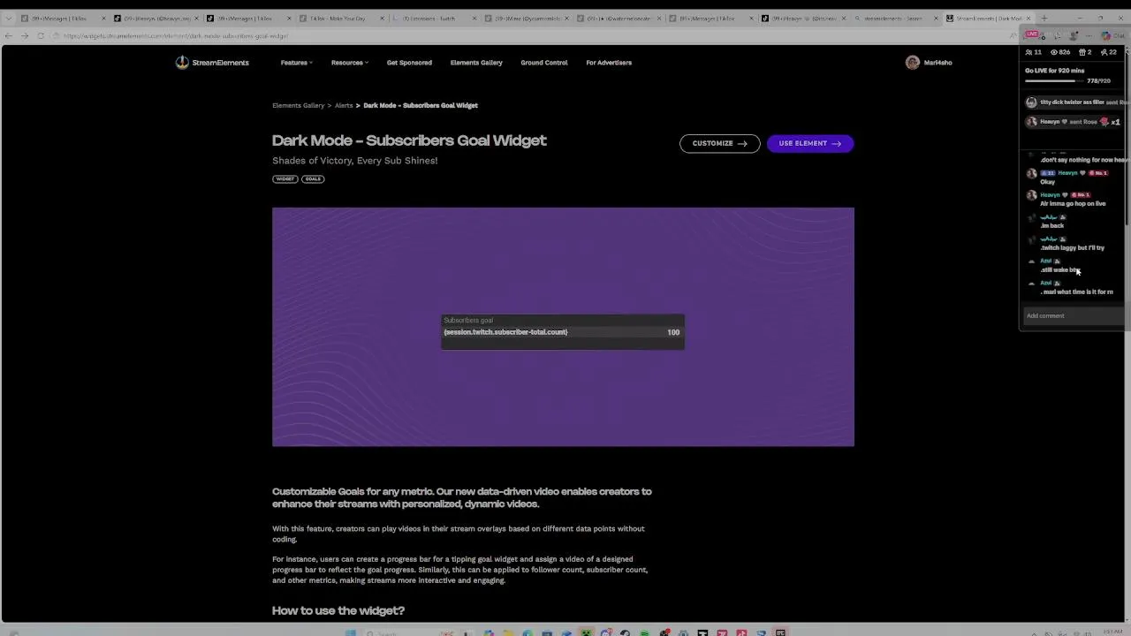Switch to 'TikTok - Make Your Day' tab
1131x636 pixels.
[x=343, y=18]
